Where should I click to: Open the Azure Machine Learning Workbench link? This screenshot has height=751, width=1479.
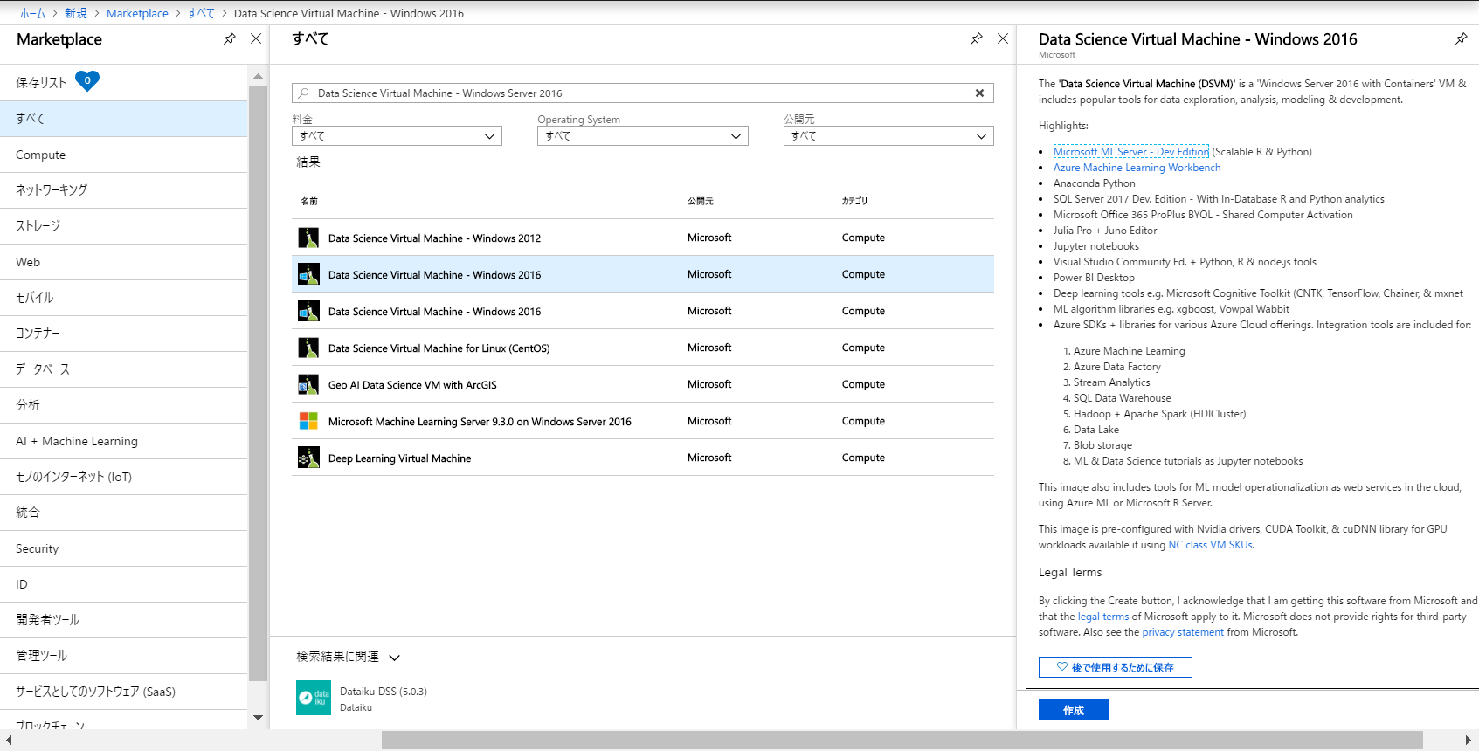[x=1137, y=168]
